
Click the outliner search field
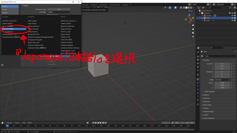tap(215, 8)
